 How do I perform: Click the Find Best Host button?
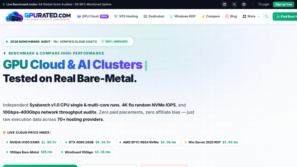285,16
